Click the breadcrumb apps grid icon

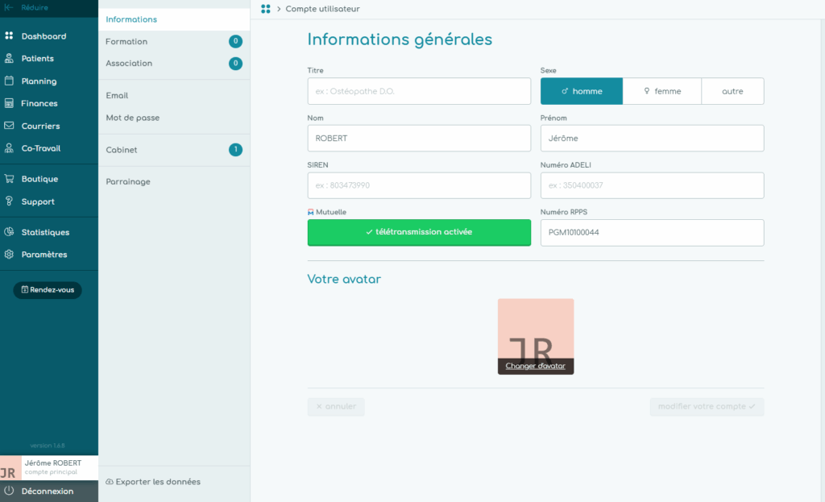(x=266, y=9)
